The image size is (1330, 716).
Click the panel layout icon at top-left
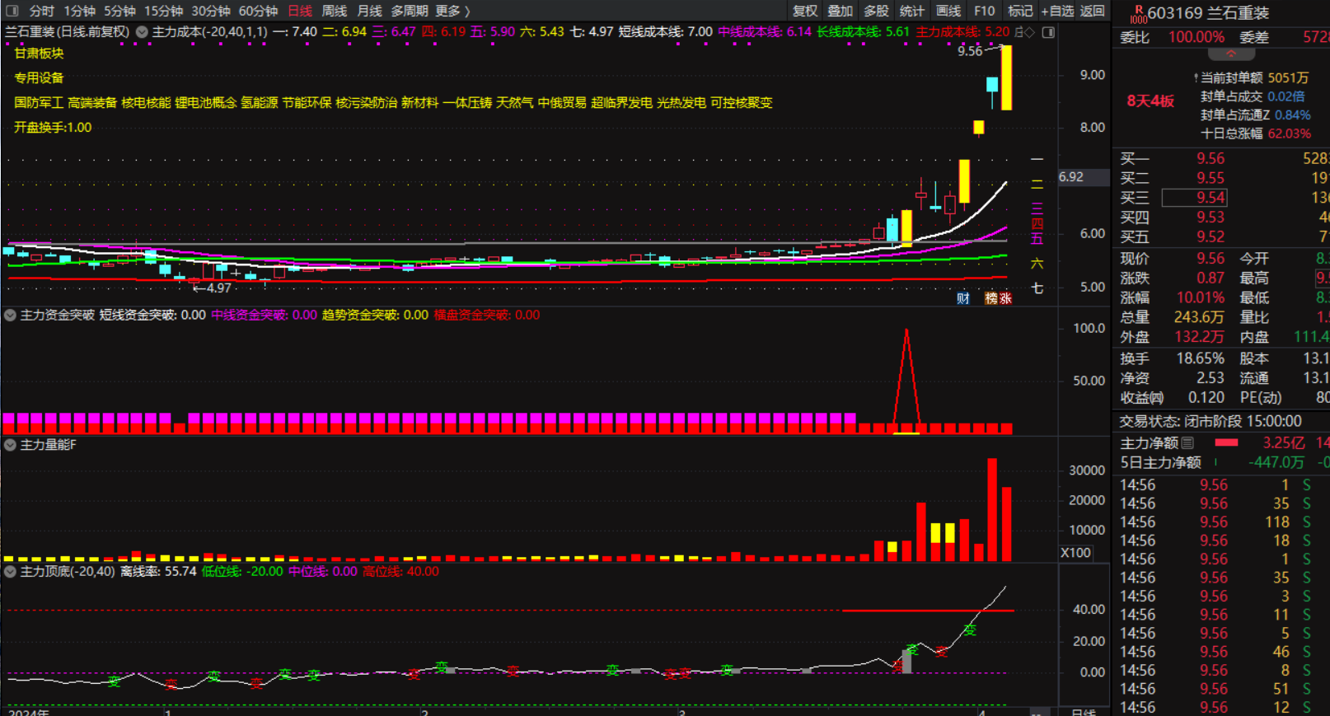tap(12, 11)
